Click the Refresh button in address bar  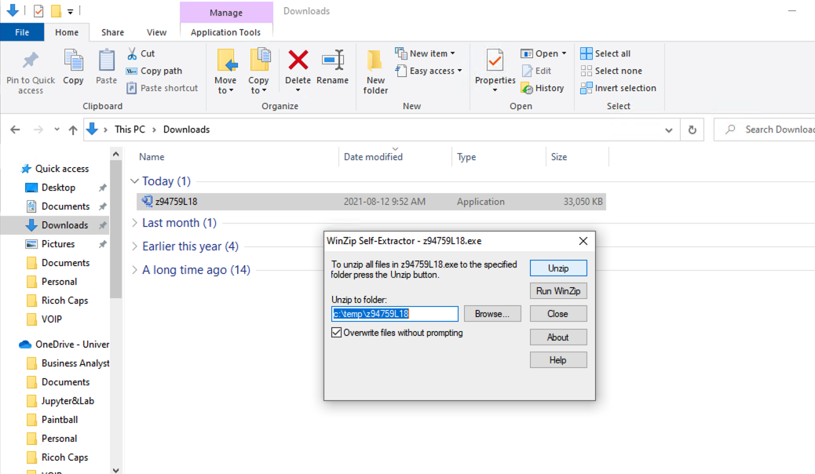tap(693, 129)
